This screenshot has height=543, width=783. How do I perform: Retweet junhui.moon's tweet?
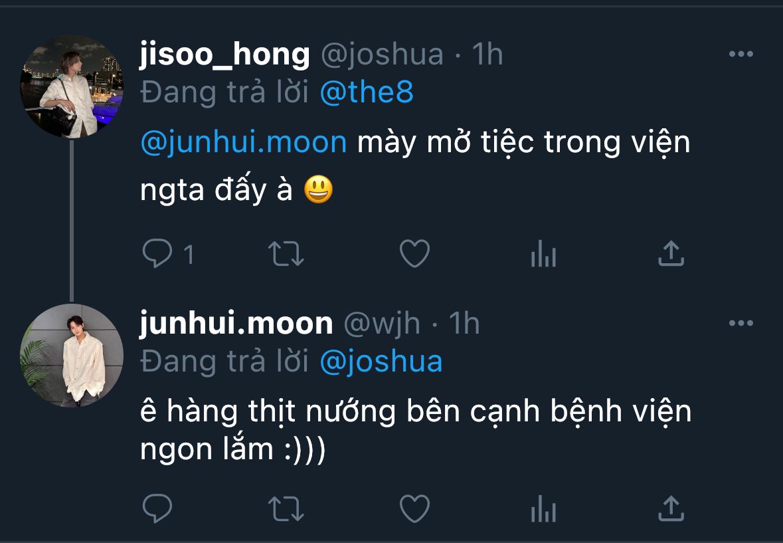286,509
